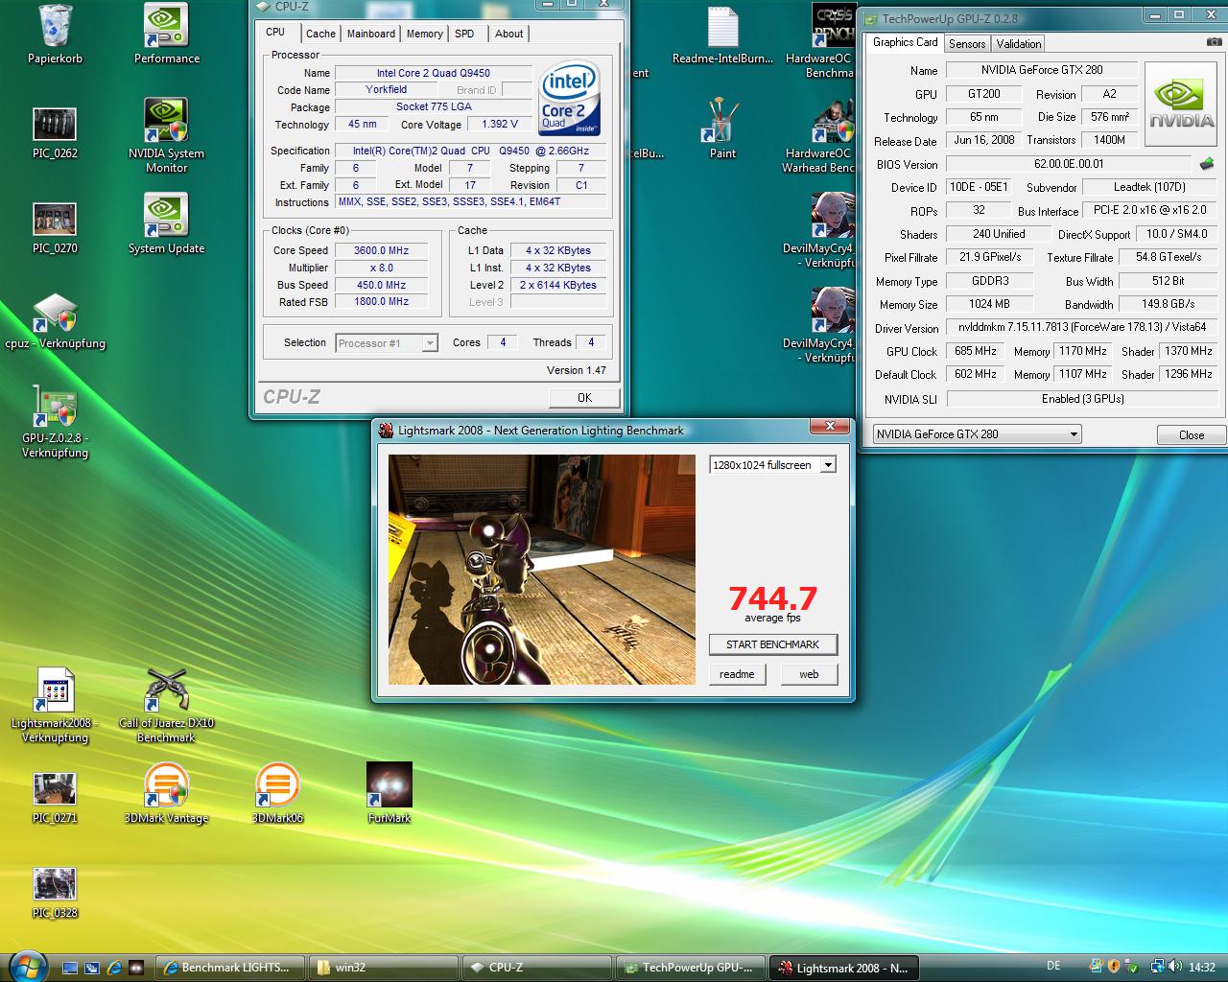The image size is (1228, 982).
Task: Expand the resolution dropdown in Lightsmark
Action: pos(828,465)
